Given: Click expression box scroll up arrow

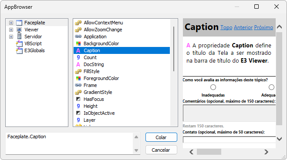Looking at the screenshot, I should (136, 137).
